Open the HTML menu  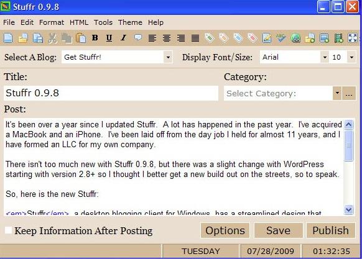click(x=79, y=22)
